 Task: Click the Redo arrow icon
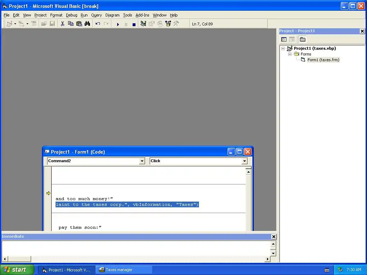(106, 24)
